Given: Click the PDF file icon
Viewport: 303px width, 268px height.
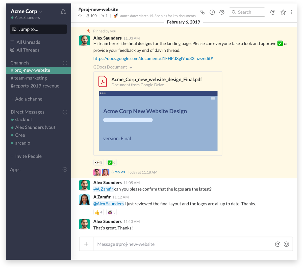Looking at the screenshot, I should (103, 82).
